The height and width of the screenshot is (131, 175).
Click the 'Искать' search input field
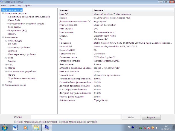coord(75,117)
